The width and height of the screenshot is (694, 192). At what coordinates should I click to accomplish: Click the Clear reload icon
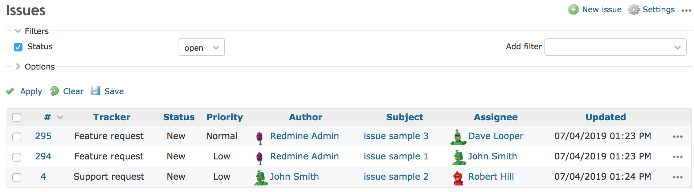click(54, 91)
